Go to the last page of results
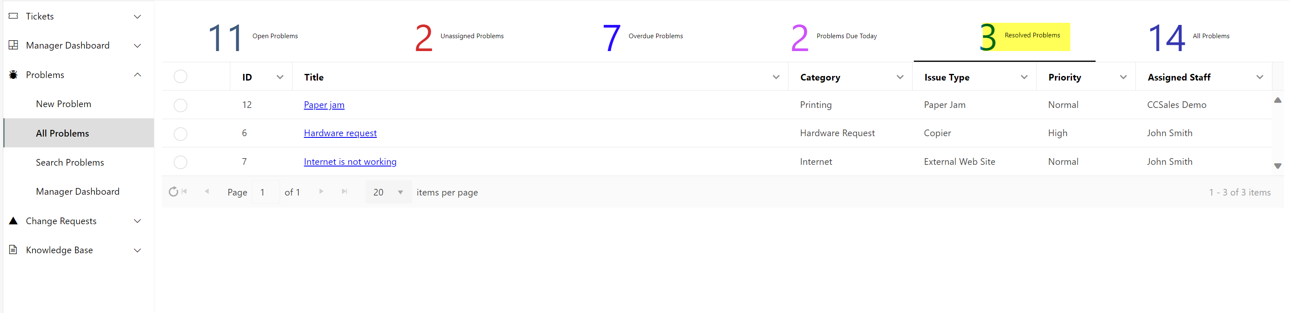 point(344,191)
